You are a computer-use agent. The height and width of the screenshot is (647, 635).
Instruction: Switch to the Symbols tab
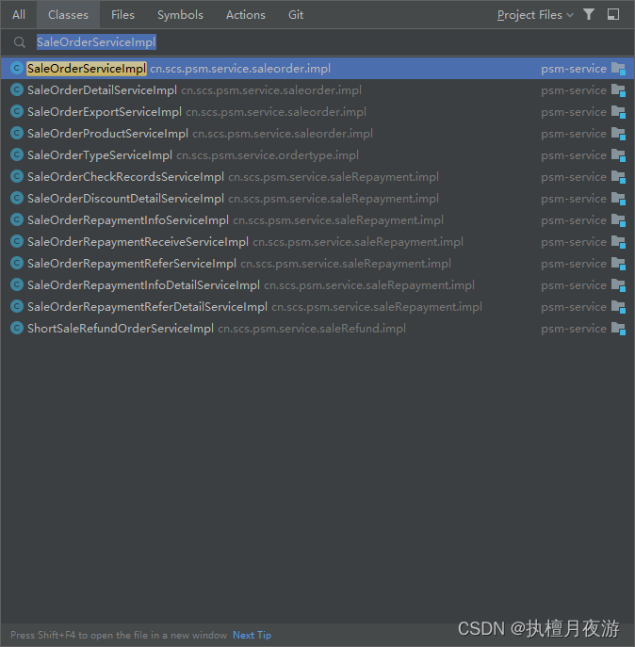click(x=180, y=15)
